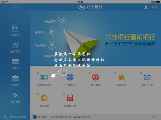The height and width of the screenshot is (120, 161).
Task: Tap the user avatar icon in header
Action: pos(146,7)
